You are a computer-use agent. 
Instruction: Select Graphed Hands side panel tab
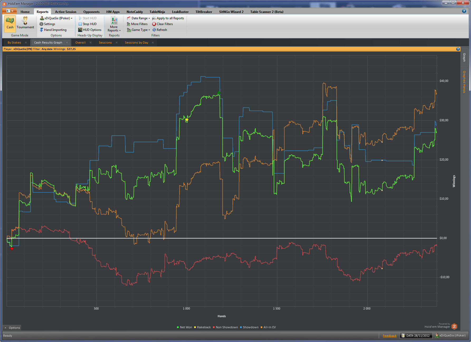click(x=464, y=82)
